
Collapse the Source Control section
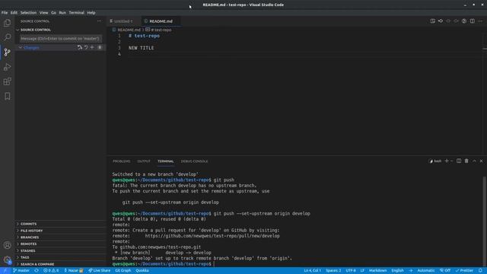pyautogui.click(x=18, y=30)
